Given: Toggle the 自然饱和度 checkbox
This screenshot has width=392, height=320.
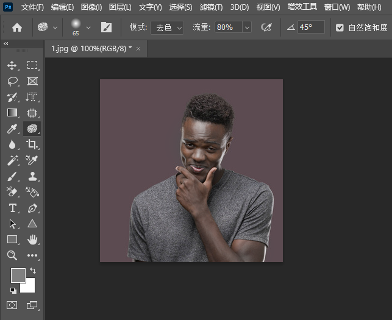Looking at the screenshot, I should coord(340,27).
